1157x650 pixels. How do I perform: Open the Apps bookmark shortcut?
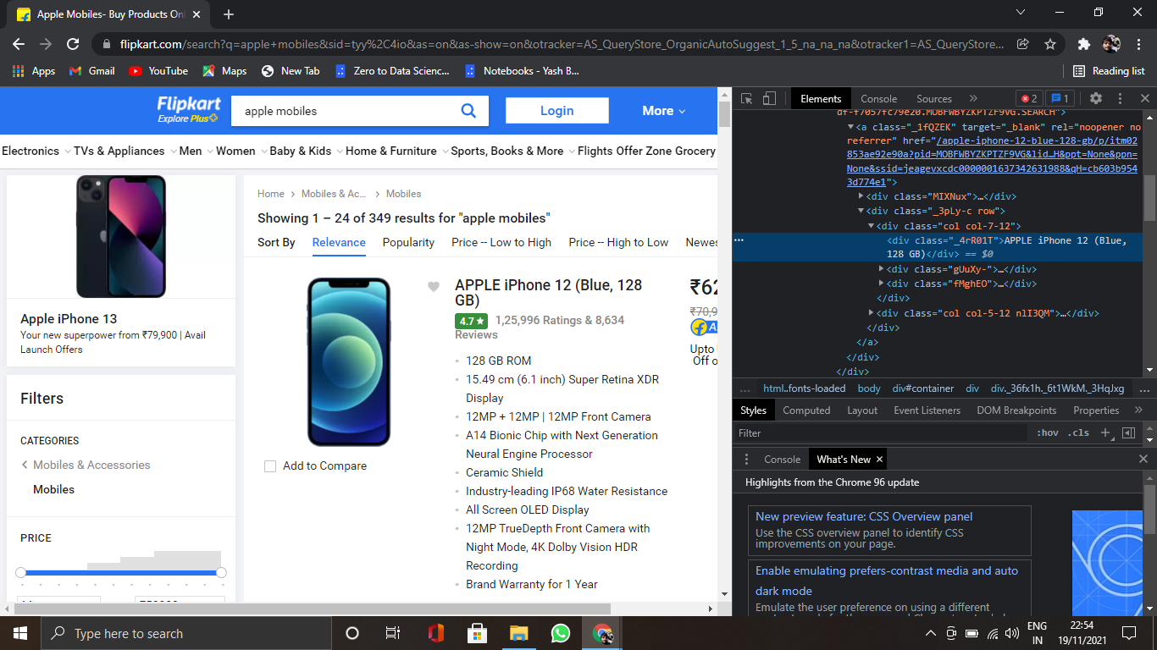coord(35,71)
